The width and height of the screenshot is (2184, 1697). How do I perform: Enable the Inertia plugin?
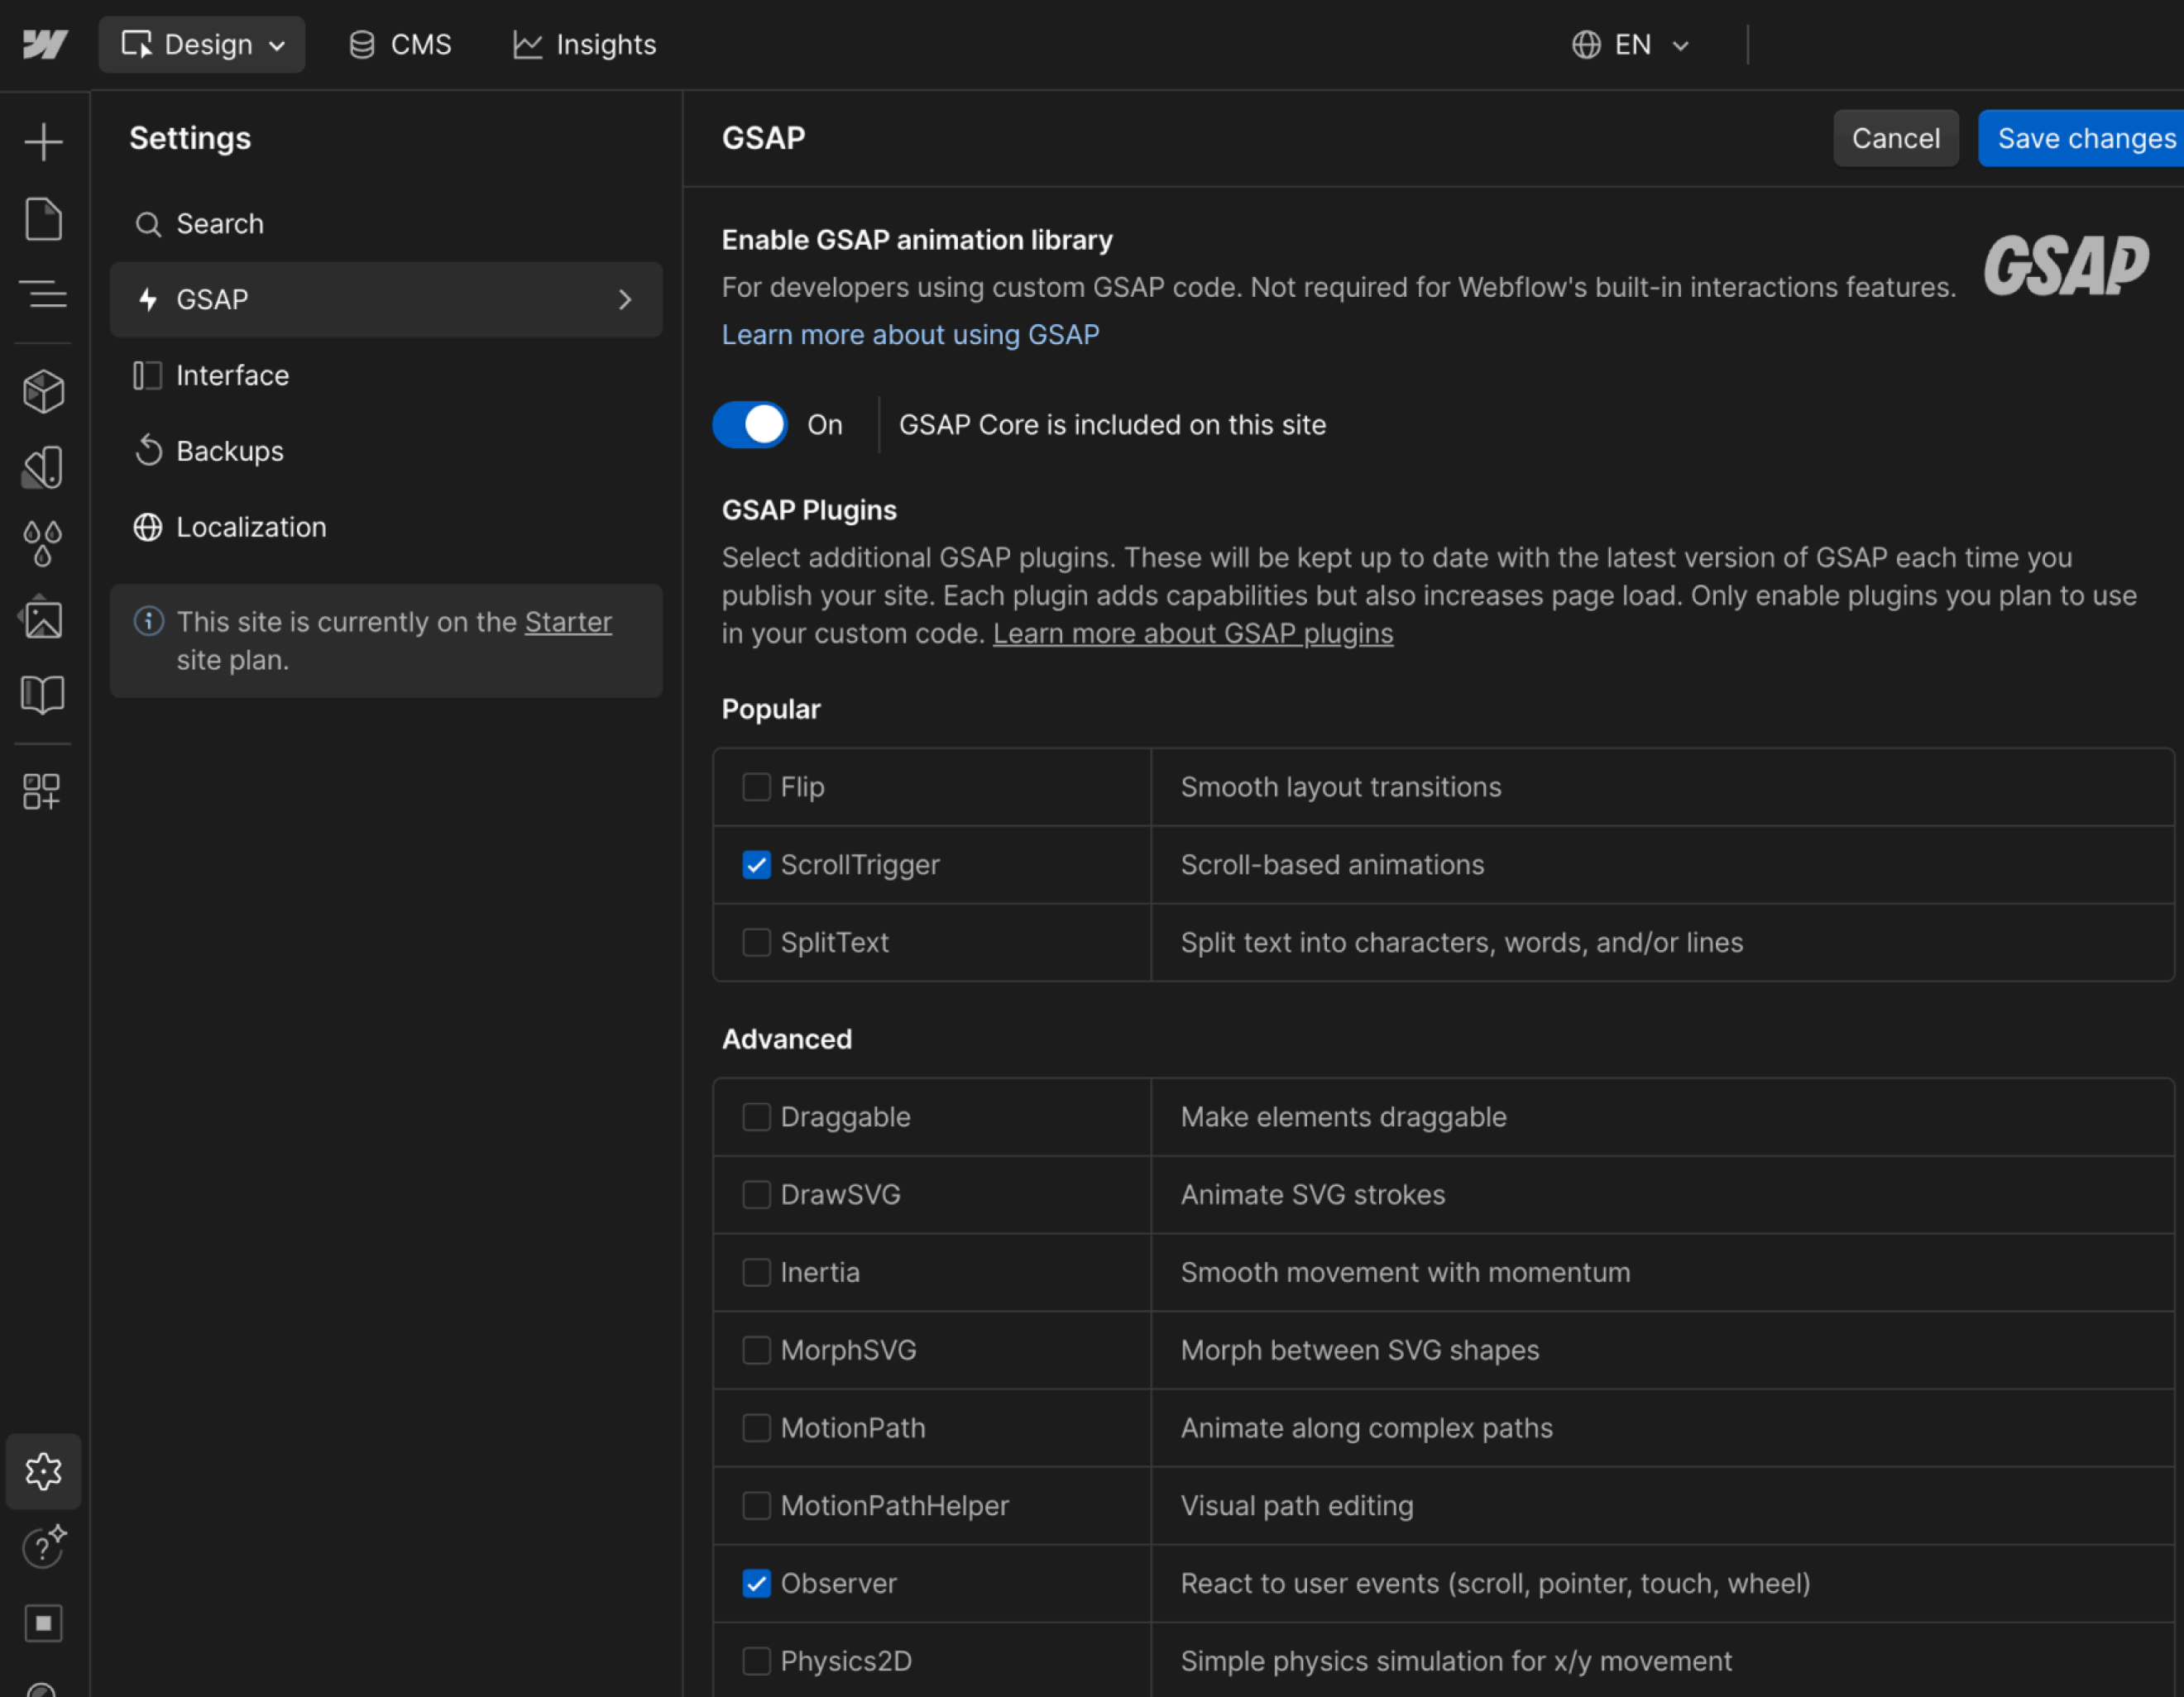point(757,1272)
